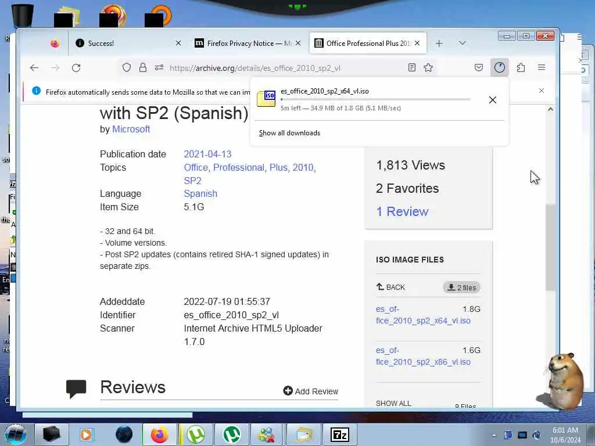Open the downloads panel button
Screen dimensions: 595x446
click(x=499, y=68)
